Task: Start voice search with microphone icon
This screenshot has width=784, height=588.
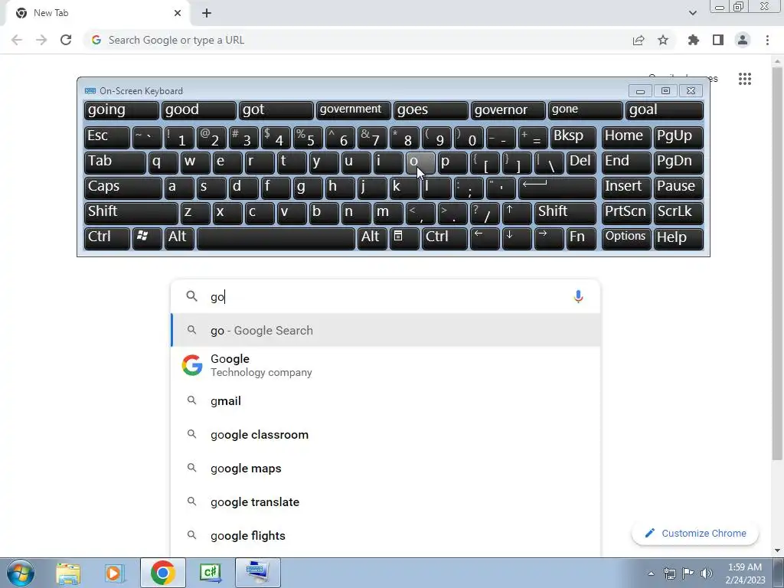Action: click(x=578, y=296)
